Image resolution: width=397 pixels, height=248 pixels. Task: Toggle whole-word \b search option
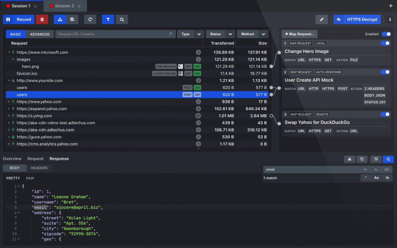tap(387, 178)
